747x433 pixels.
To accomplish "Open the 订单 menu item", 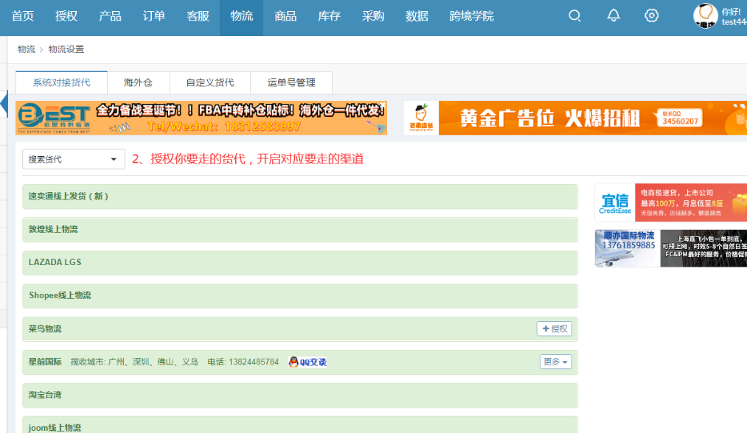I will 154,16.
